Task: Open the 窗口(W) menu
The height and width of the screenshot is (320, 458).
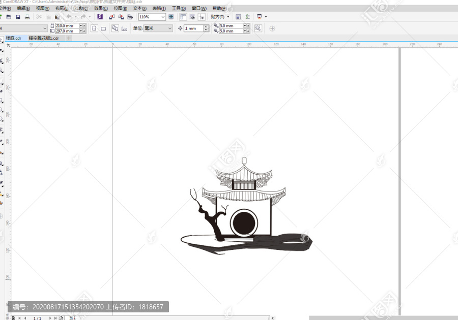Action: tap(199, 9)
